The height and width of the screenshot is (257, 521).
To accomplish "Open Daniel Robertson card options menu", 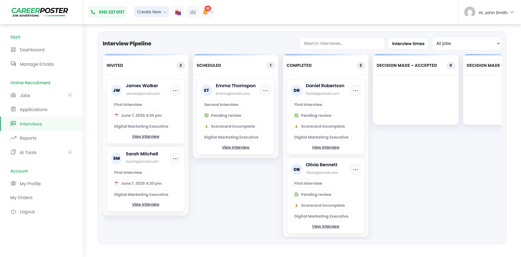I will click(x=355, y=90).
